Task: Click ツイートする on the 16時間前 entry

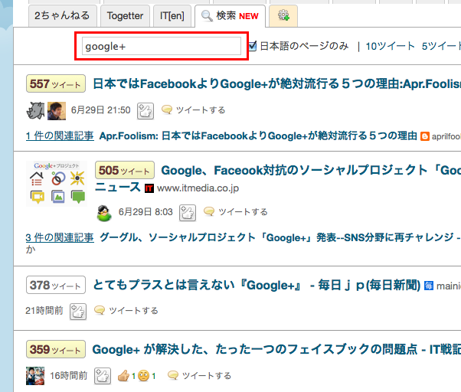Action: click(x=207, y=376)
